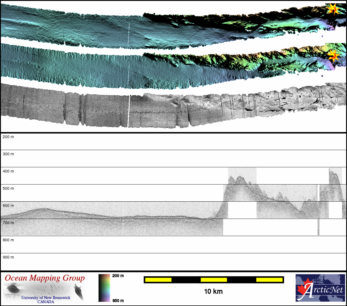Image resolution: width=347 pixels, height=306 pixels.
Task: Click the middle yellow scale bar segment
Action: click(214, 280)
